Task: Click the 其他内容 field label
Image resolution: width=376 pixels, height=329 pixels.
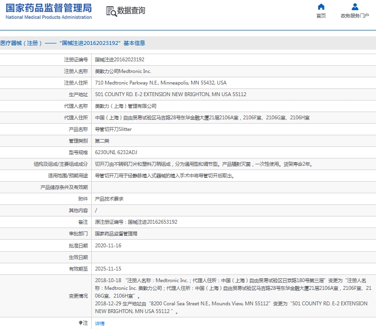Action: [x=78, y=211]
